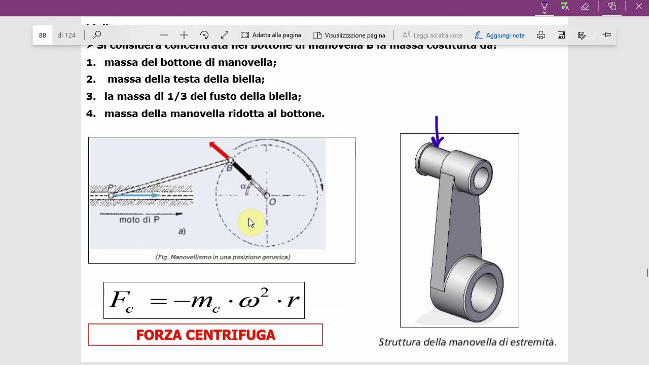649x365 pixels.
Task: Click the 'di 124' page count text
Action: point(66,35)
